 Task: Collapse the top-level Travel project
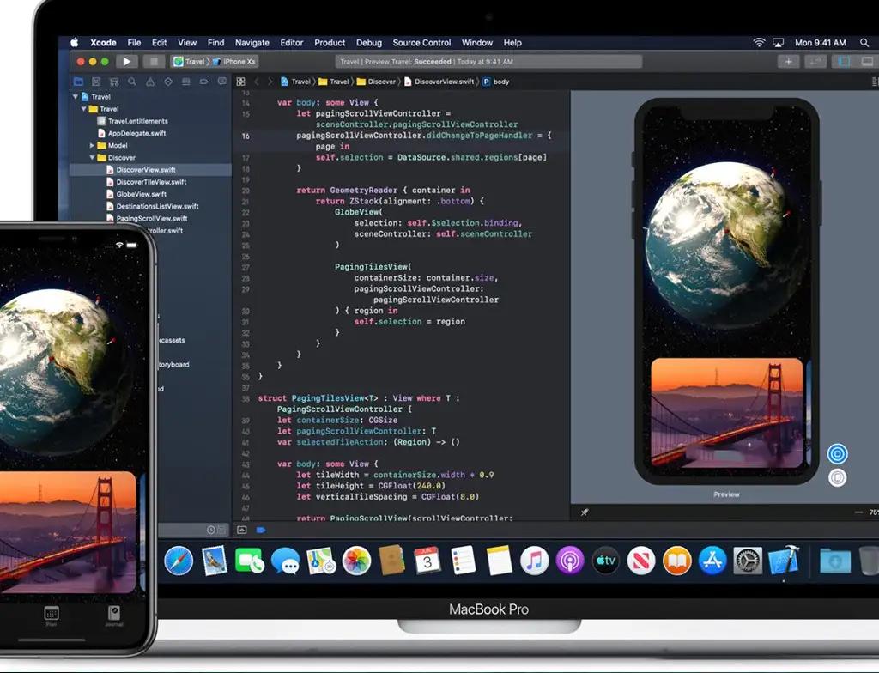76,96
